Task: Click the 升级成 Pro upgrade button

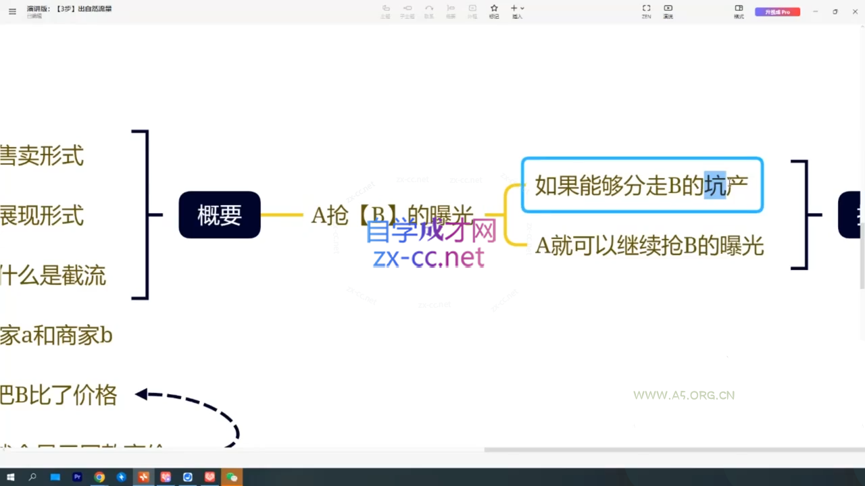Action: [x=777, y=11]
